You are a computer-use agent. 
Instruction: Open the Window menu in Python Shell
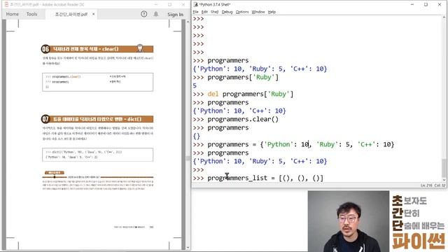click(x=258, y=12)
